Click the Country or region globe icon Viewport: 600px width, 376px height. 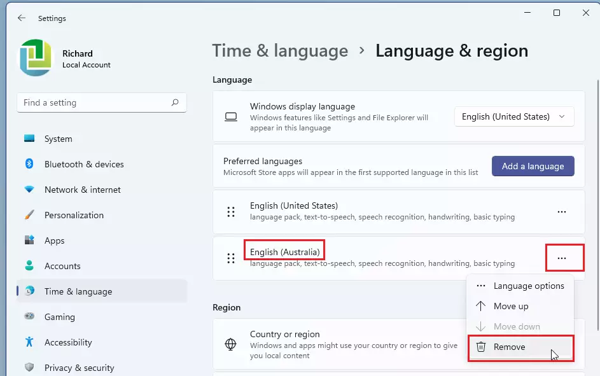coord(230,344)
